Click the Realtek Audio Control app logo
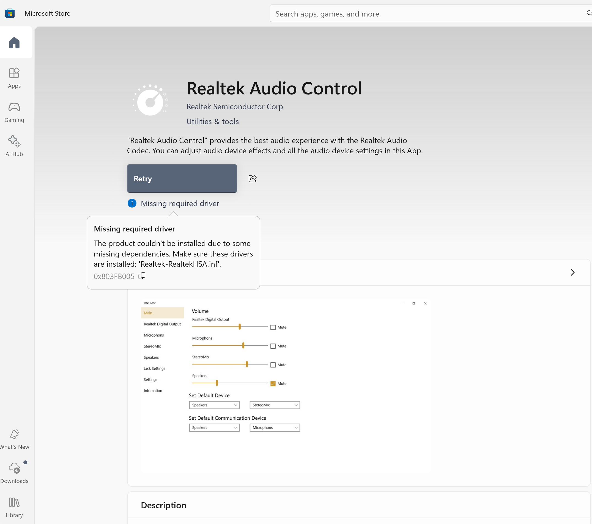 [150, 100]
